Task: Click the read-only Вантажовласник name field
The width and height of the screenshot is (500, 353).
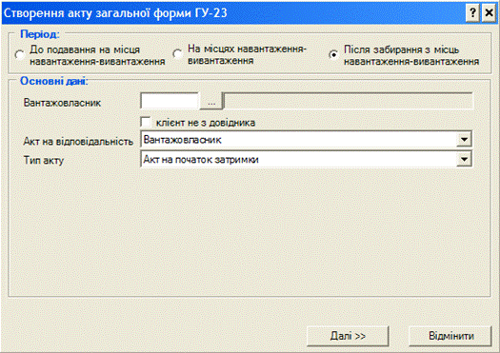Action: pyautogui.click(x=349, y=102)
